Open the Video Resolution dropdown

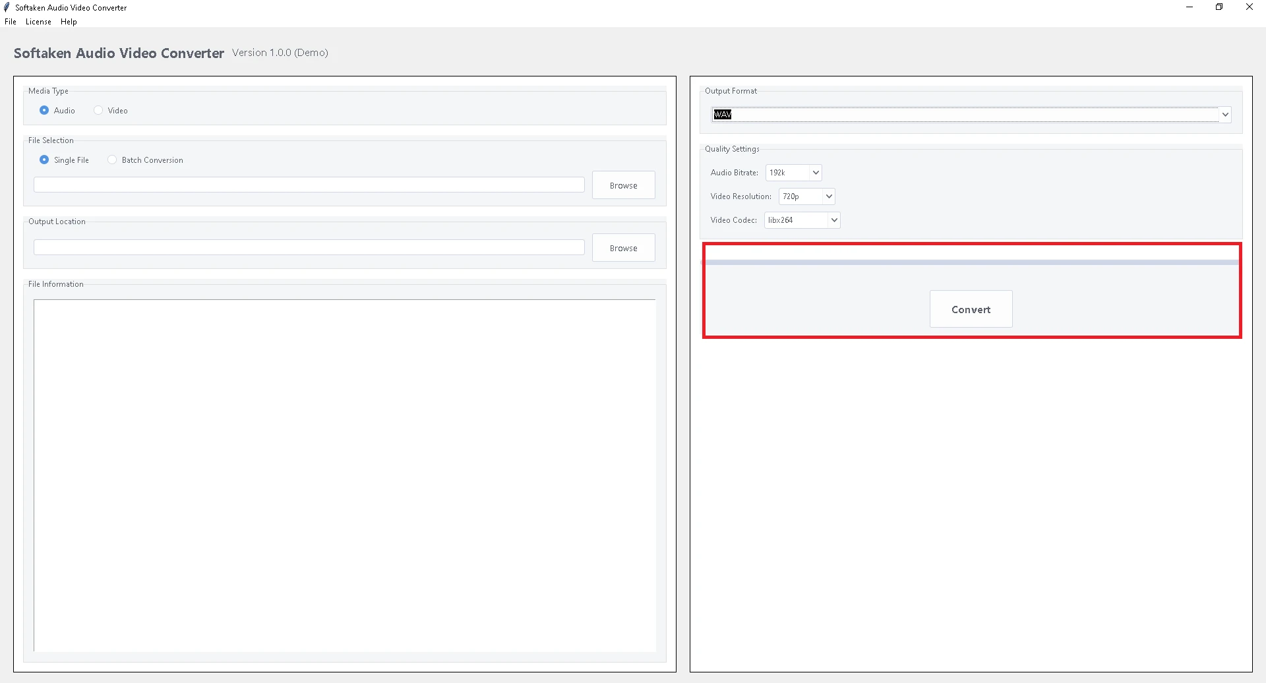coord(828,196)
